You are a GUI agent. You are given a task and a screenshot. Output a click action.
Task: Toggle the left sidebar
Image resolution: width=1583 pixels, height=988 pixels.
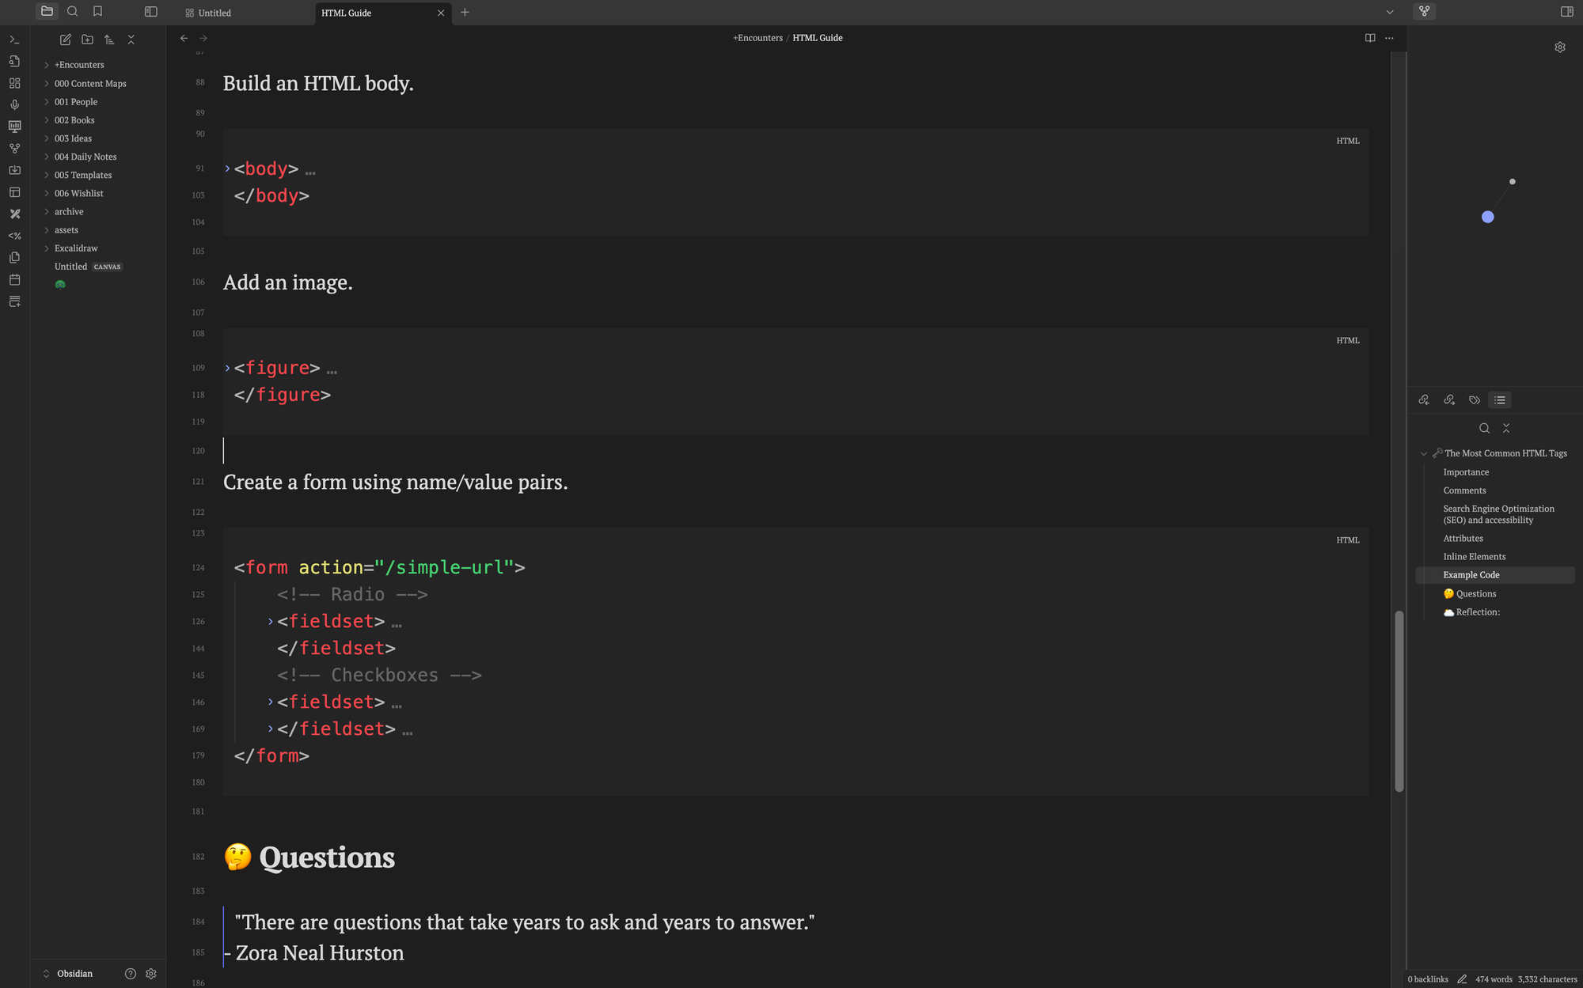click(151, 12)
